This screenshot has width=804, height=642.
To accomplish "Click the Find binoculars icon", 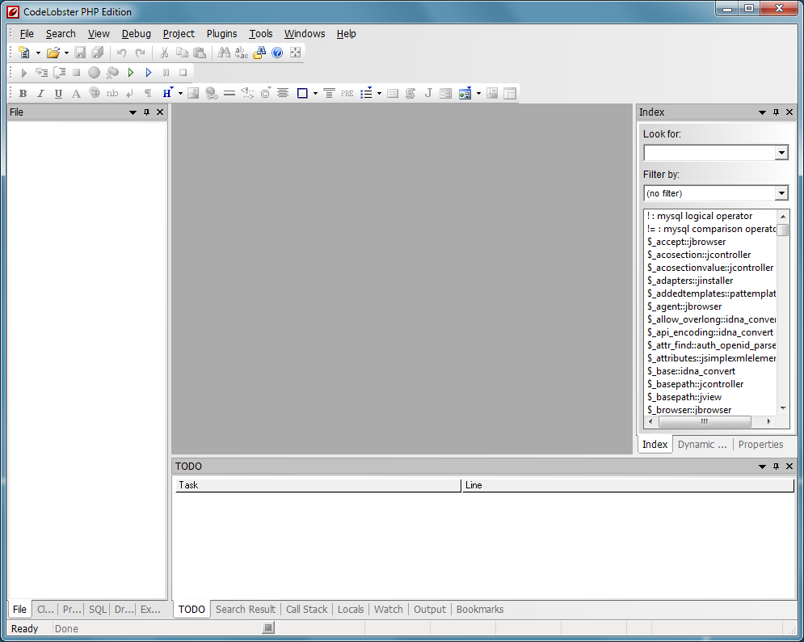I will point(224,53).
